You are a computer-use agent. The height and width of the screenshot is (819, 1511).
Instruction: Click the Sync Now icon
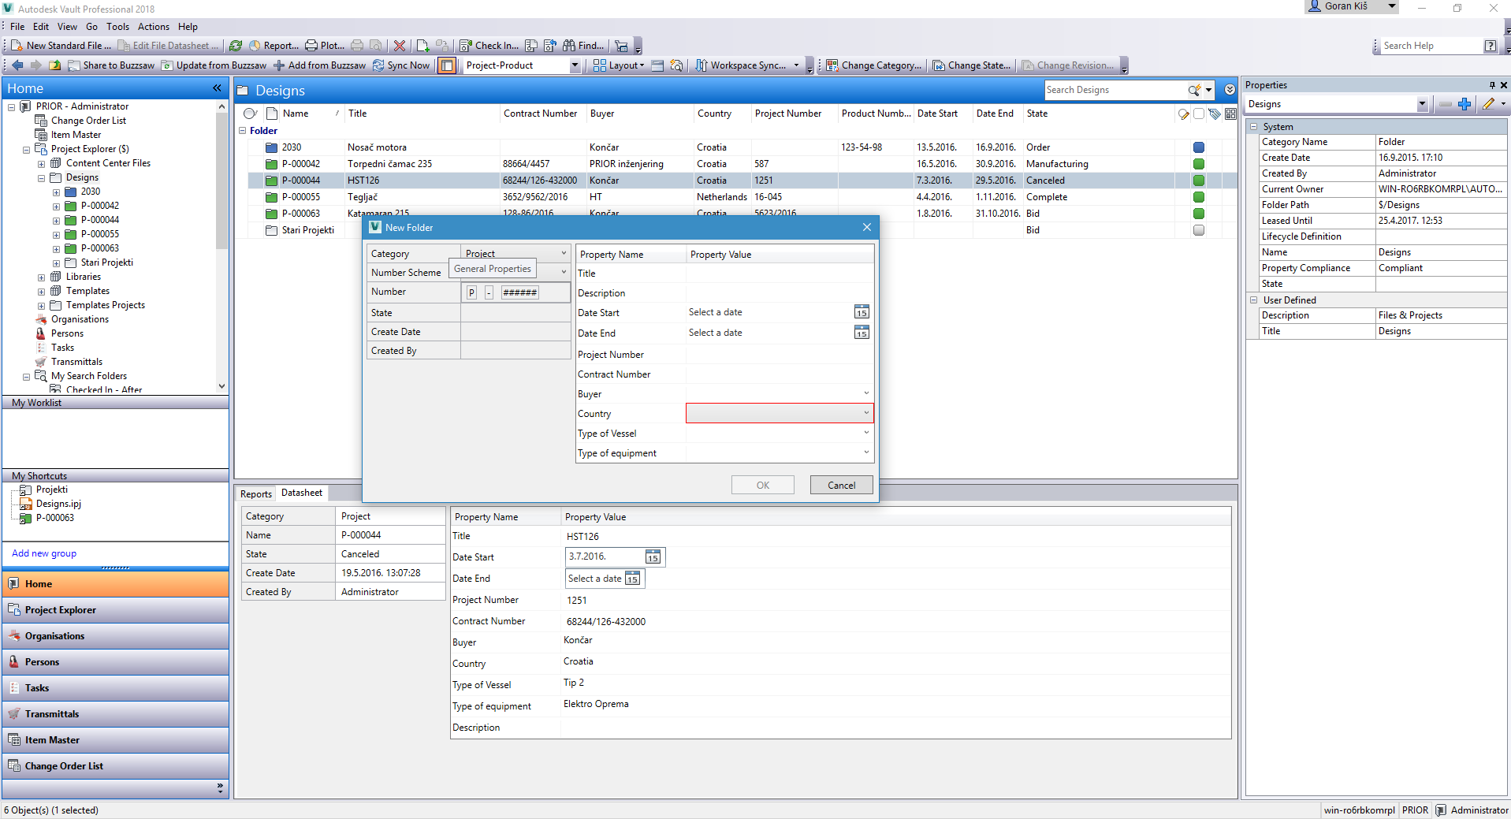click(378, 65)
